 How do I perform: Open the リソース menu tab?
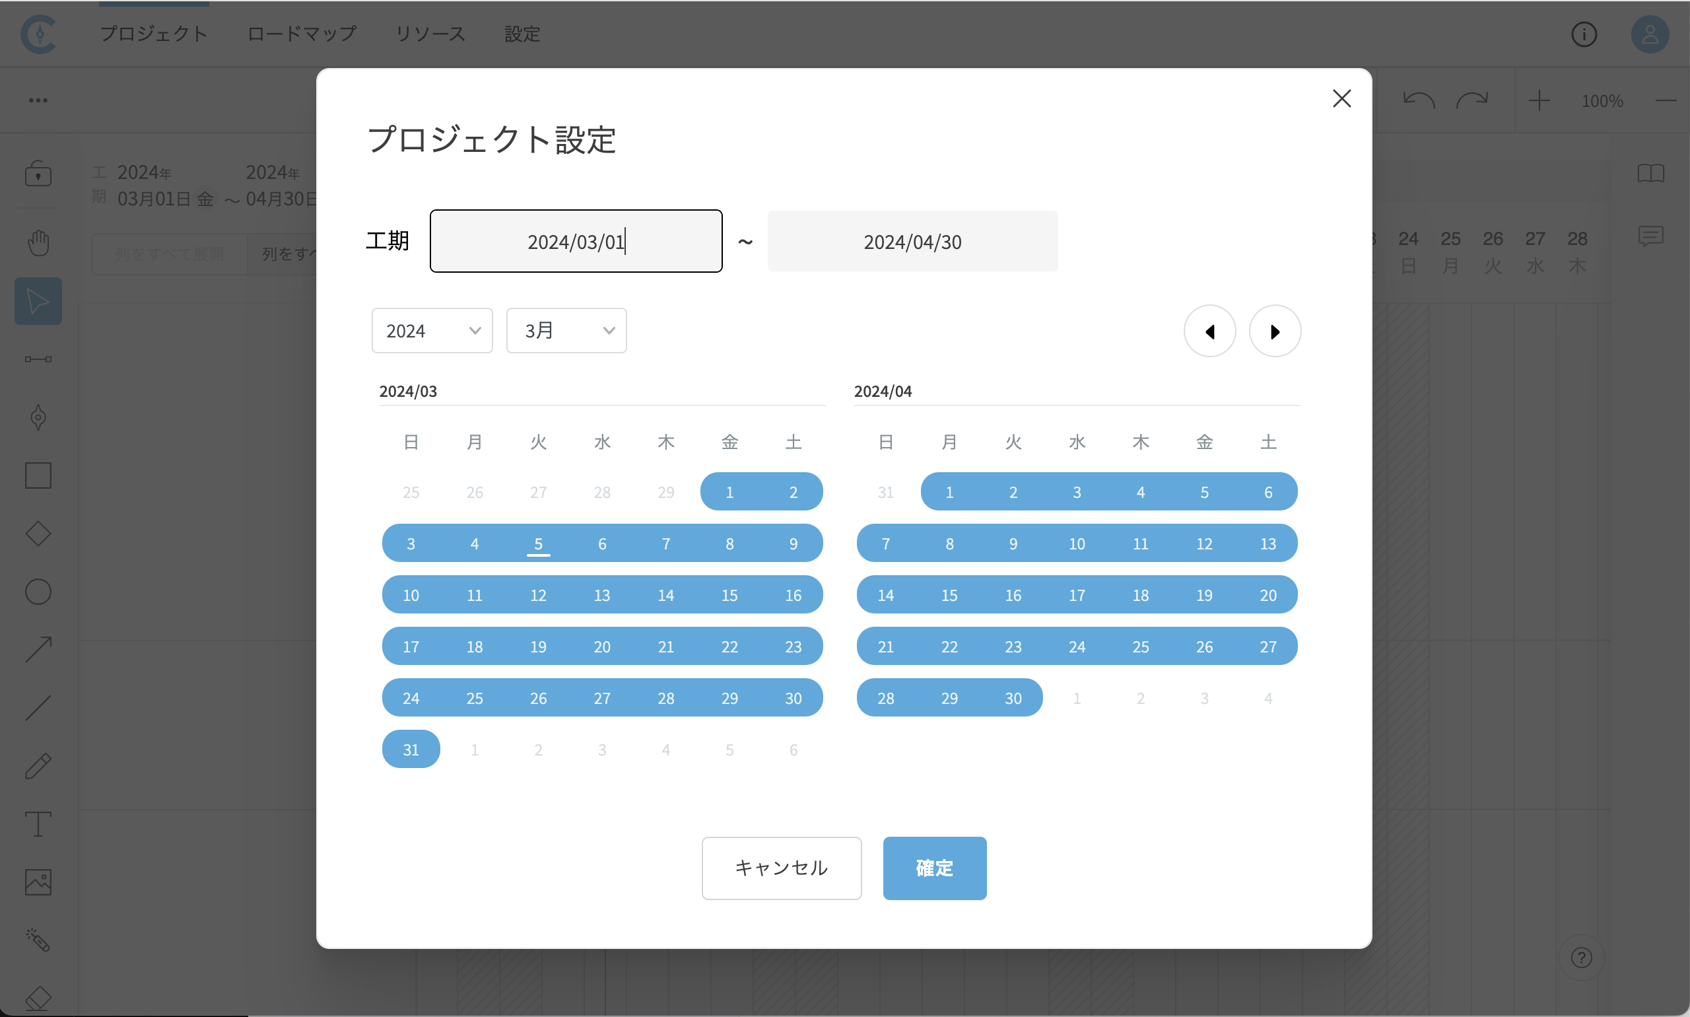click(x=430, y=34)
